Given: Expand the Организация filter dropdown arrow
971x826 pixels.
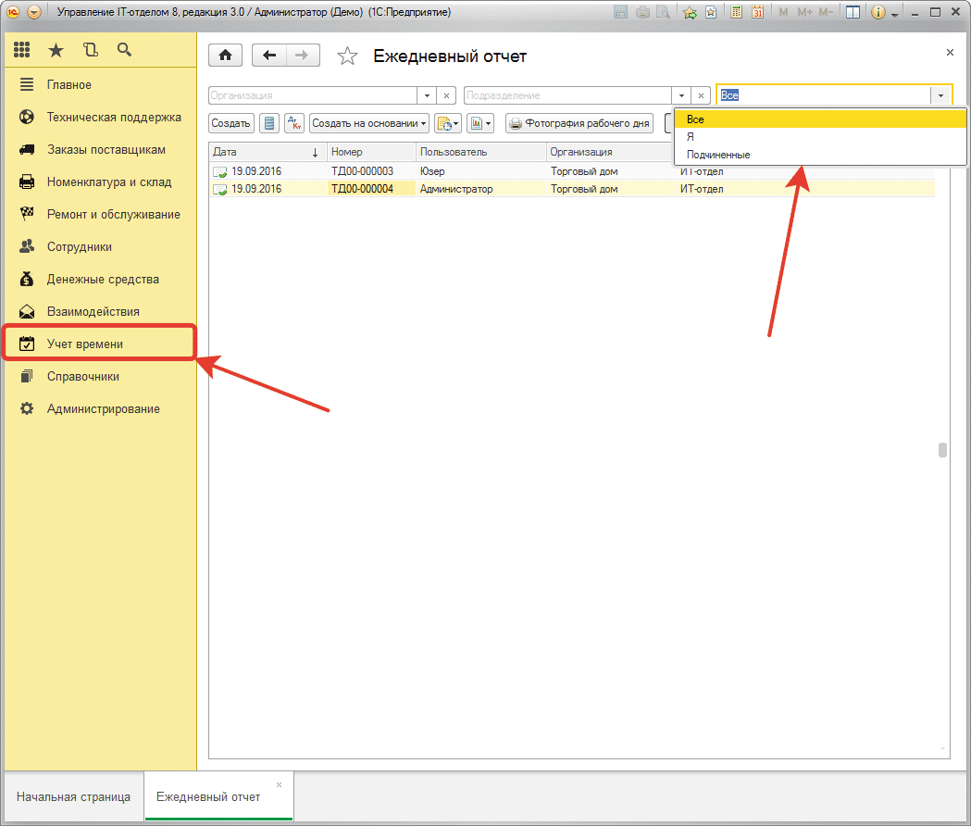Looking at the screenshot, I should coord(427,95).
